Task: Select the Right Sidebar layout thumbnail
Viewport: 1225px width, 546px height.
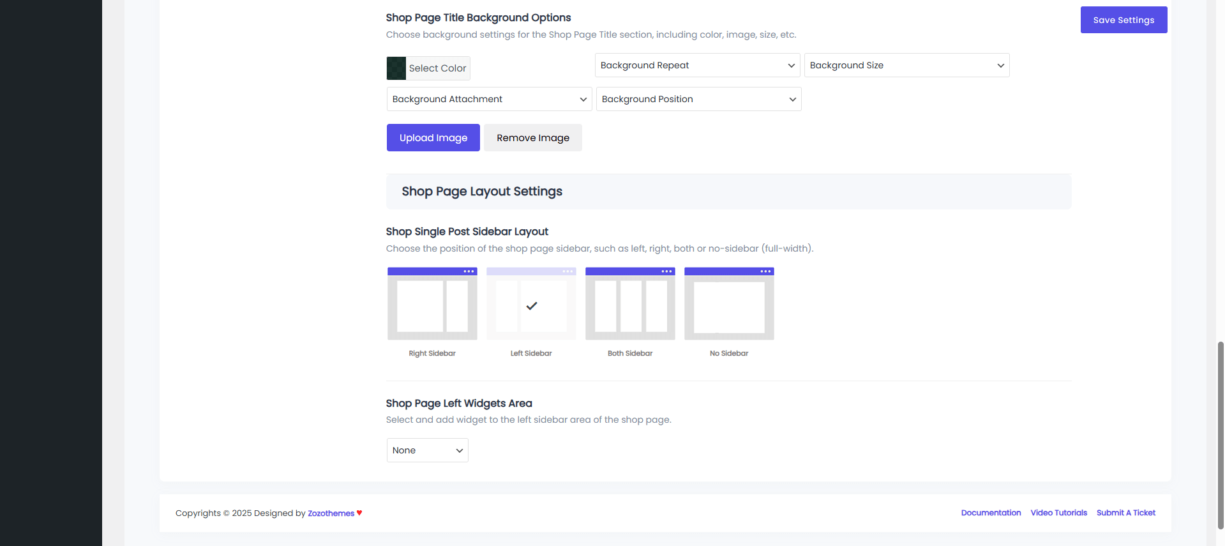Action: pyautogui.click(x=432, y=304)
